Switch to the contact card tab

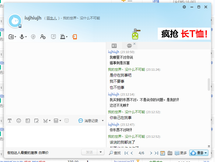(x=114, y=46)
